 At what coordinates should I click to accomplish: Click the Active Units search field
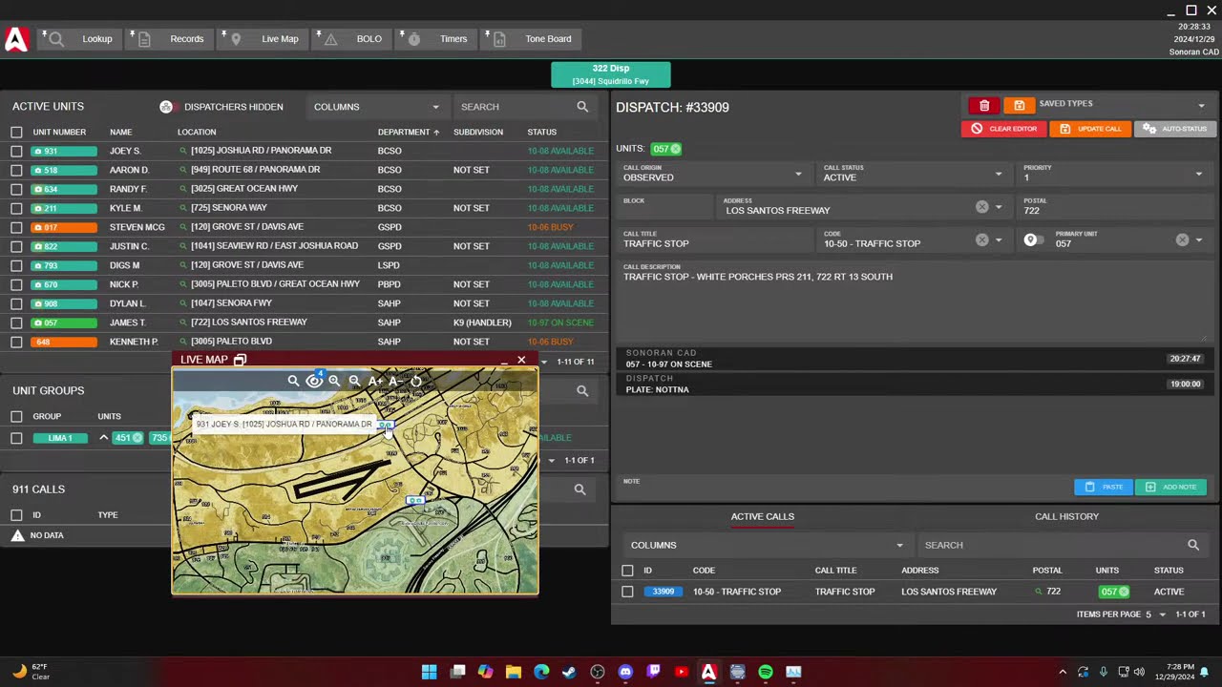(x=513, y=107)
